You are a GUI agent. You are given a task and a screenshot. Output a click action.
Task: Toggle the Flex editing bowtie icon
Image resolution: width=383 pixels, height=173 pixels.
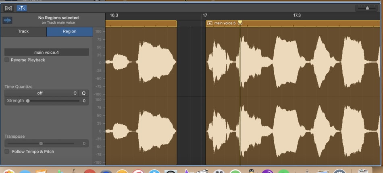pos(8,8)
